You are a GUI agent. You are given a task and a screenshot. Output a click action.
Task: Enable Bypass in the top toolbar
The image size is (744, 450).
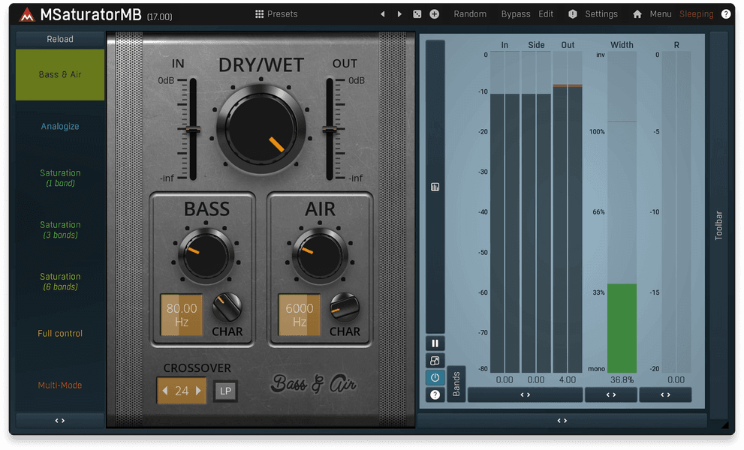pos(516,13)
